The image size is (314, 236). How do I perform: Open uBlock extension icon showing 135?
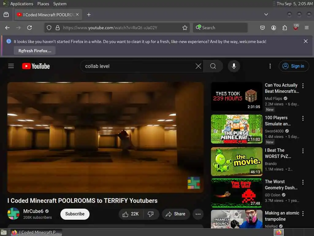(x=296, y=27)
